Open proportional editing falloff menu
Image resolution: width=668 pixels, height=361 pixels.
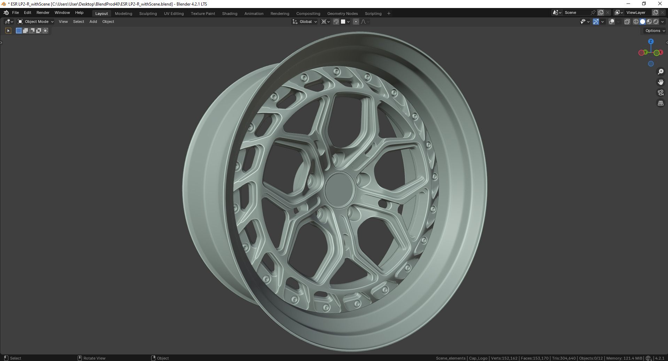coord(365,22)
